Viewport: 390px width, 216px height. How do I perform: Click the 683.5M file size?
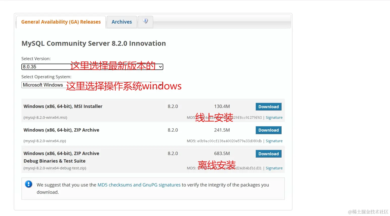pos(222,153)
